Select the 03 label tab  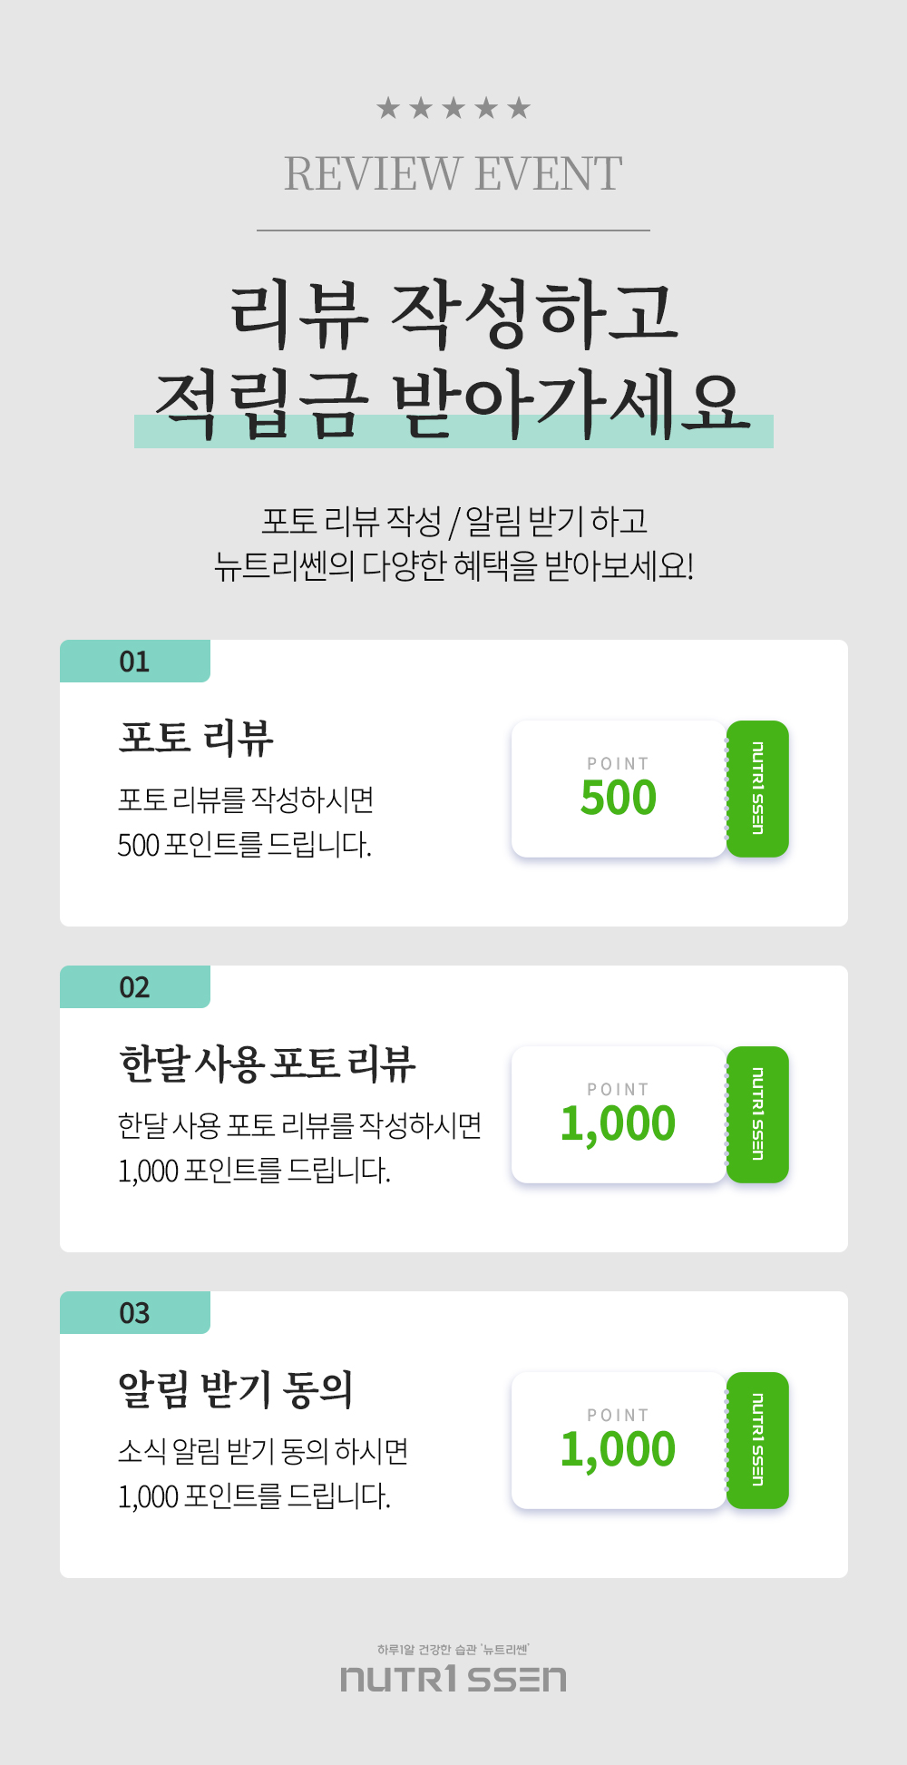click(x=135, y=1313)
